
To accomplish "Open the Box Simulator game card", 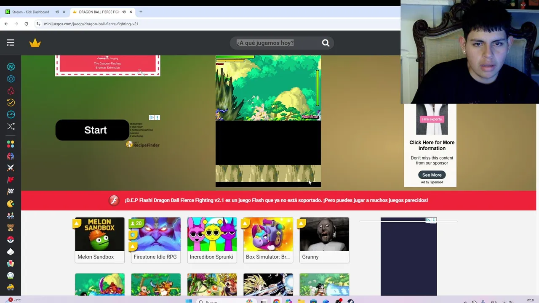I will (x=268, y=240).
